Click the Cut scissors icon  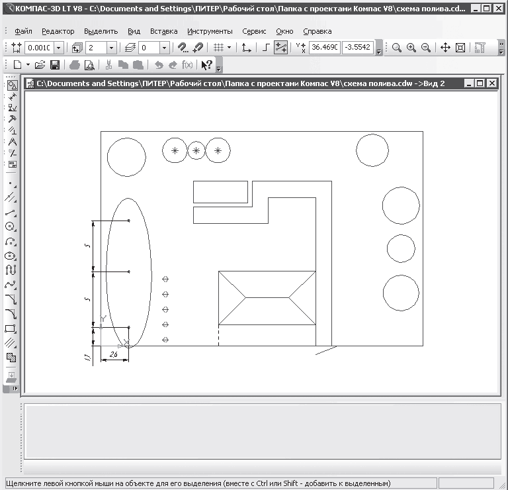point(108,65)
